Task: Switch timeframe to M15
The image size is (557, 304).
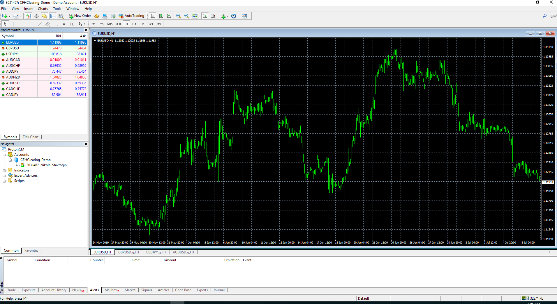Action: coord(110,24)
